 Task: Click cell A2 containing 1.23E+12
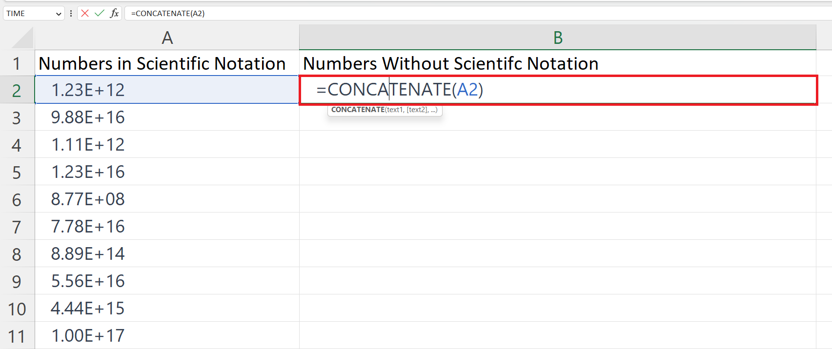tap(167, 90)
